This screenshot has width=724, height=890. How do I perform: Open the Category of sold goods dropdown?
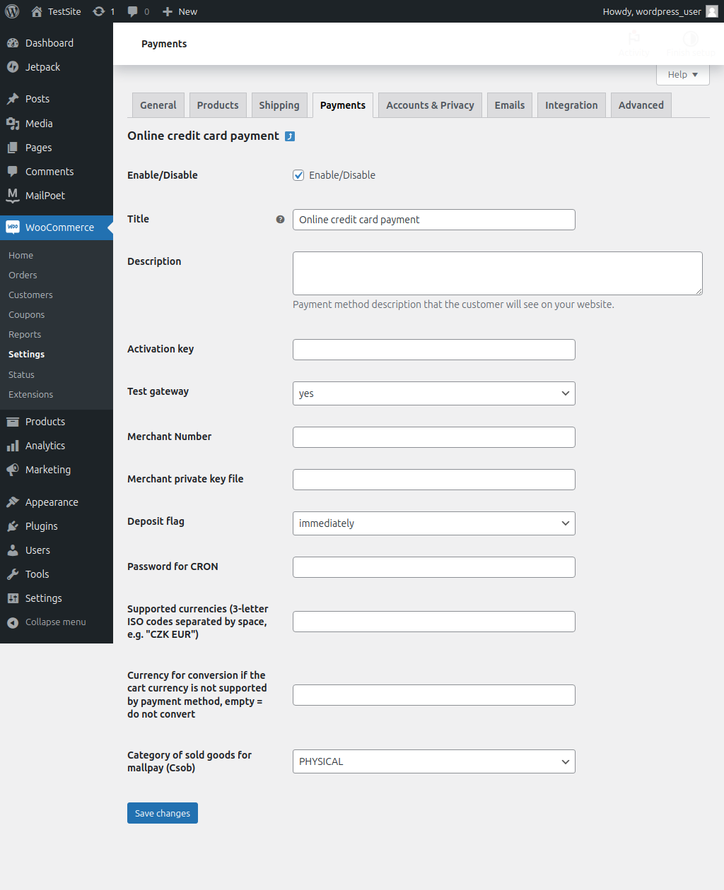click(x=433, y=761)
